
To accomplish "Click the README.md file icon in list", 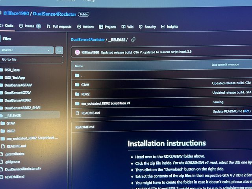I will tap(77, 113).
